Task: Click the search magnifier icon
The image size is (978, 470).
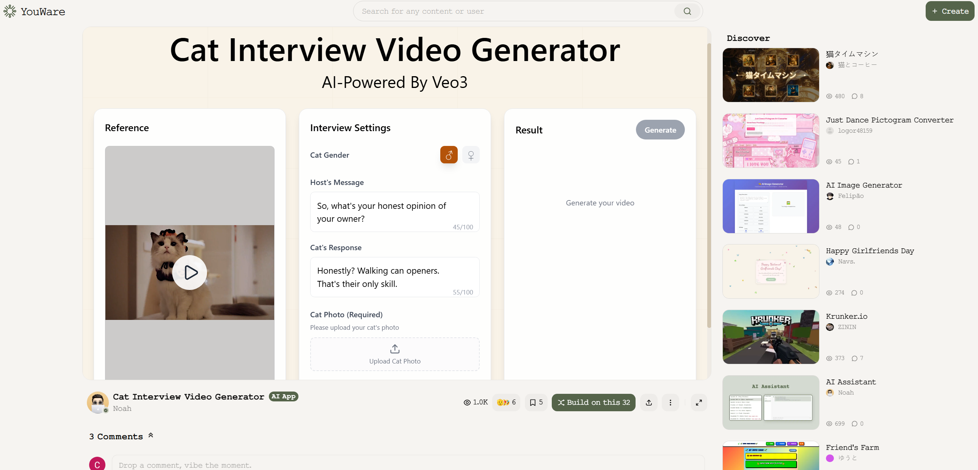Action: (687, 11)
